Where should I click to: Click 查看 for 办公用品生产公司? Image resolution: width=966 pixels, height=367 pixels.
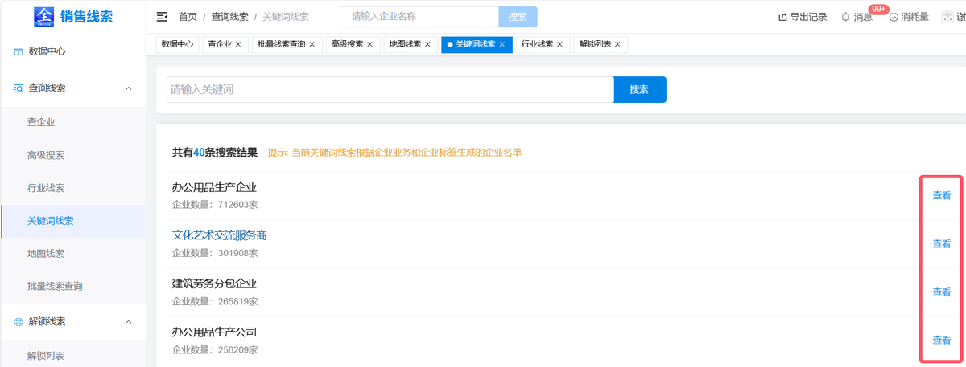click(942, 340)
